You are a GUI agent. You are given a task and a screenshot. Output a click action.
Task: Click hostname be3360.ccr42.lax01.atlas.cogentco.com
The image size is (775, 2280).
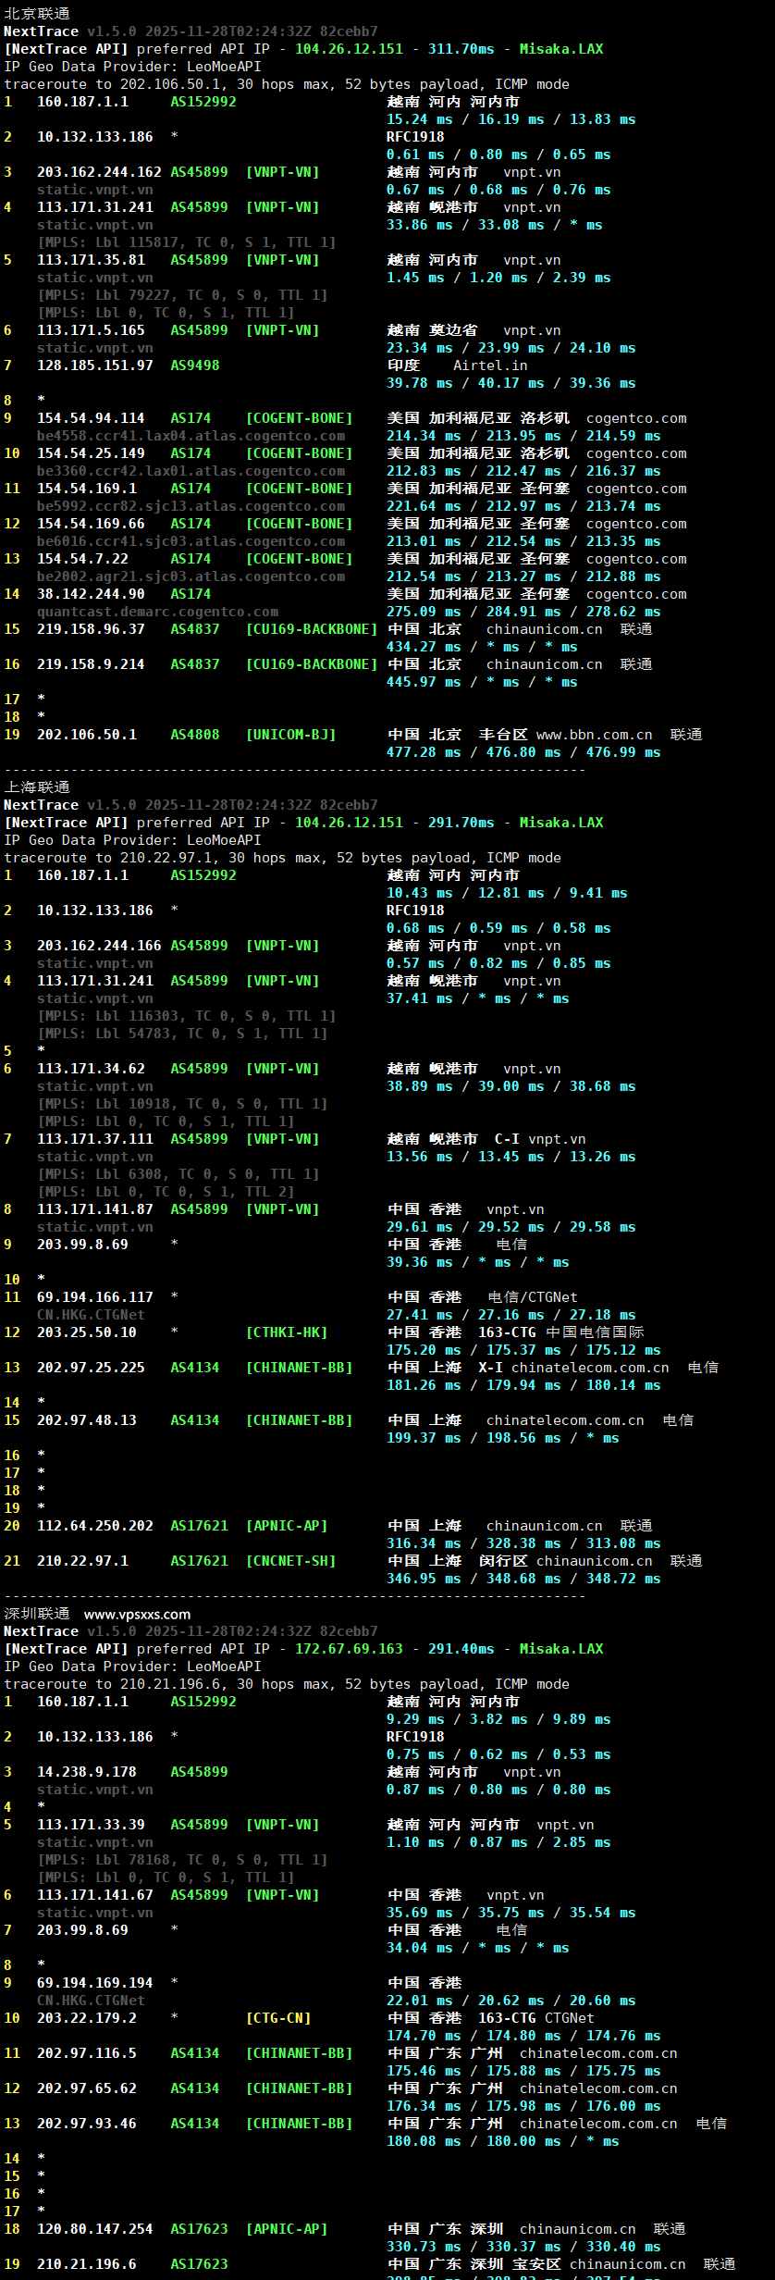(x=191, y=471)
